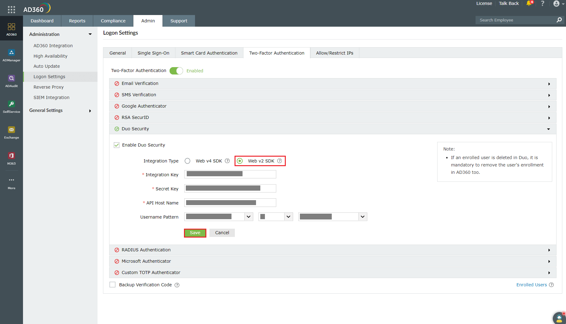Image resolution: width=566 pixels, height=324 pixels.
Task: Select the Web v4 SDK radio button
Action: point(187,161)
